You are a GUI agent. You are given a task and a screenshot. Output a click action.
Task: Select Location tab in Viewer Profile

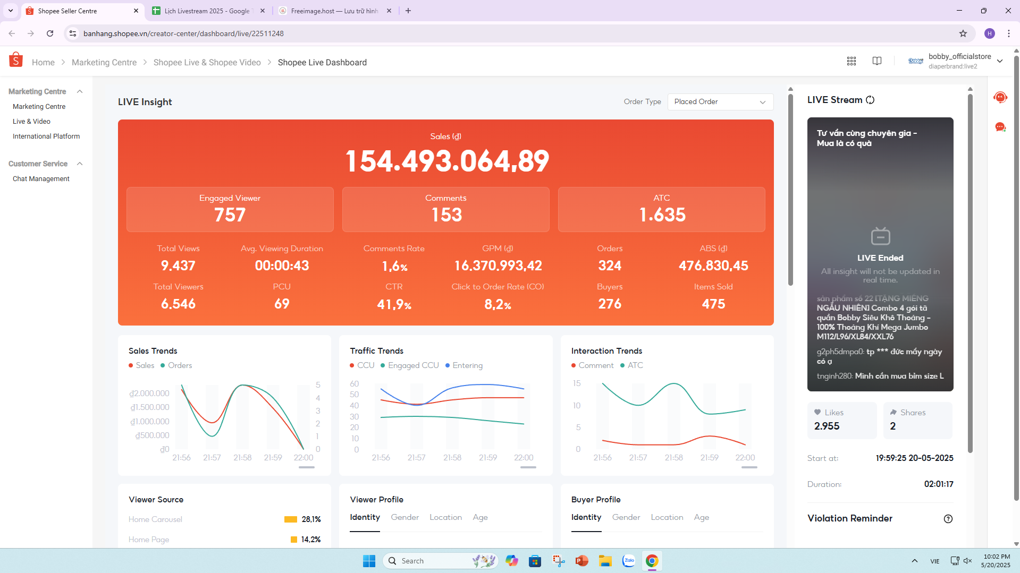(445, 517)
